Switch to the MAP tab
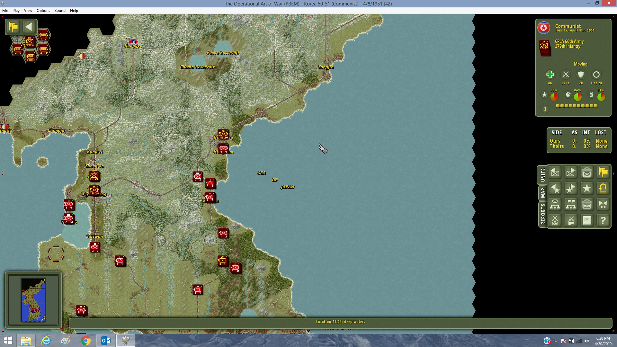Viewport: 617px width, 347px height. (x=543, y=193)
